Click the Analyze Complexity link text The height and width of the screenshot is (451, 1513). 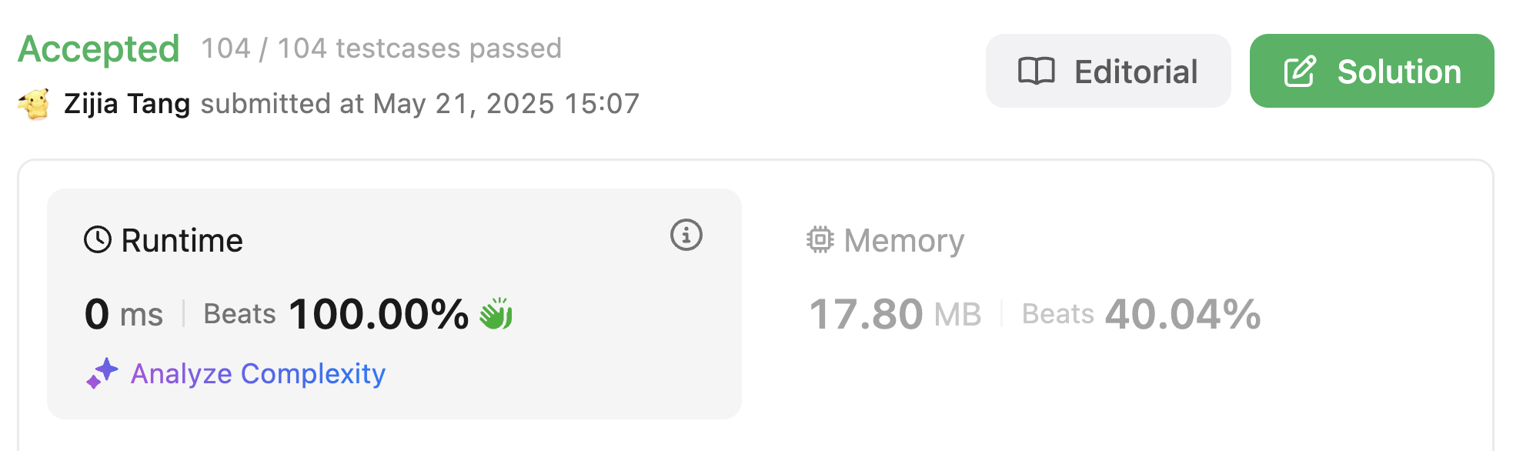[258, 374]
